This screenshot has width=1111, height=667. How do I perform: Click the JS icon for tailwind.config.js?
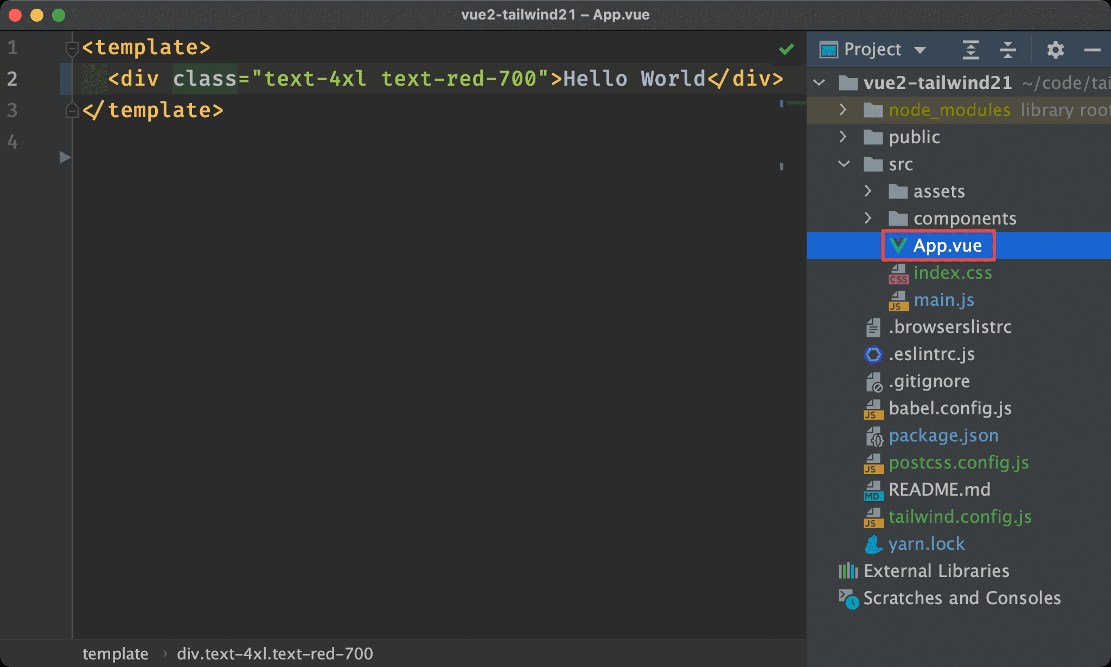873,517
